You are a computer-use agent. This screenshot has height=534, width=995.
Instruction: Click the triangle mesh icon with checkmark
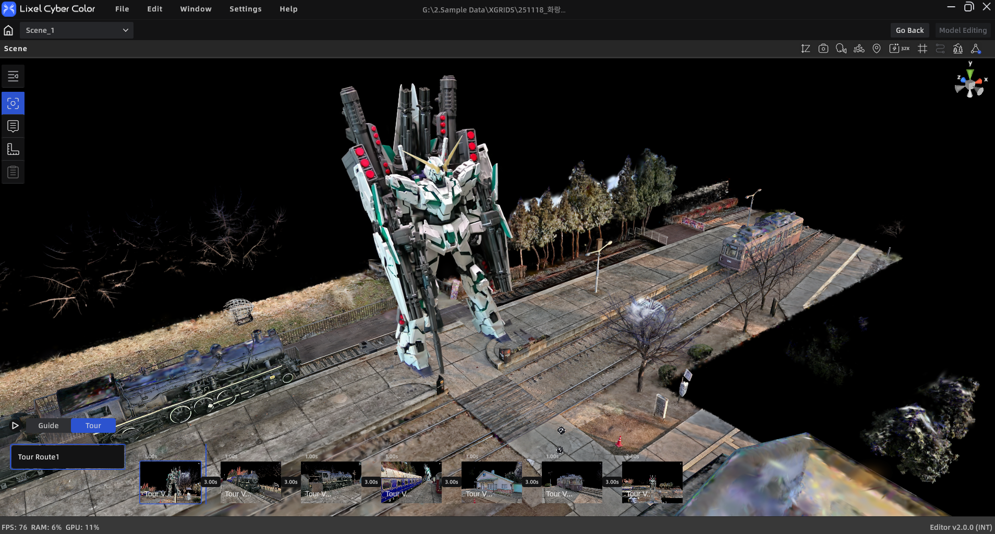[976, 48]
